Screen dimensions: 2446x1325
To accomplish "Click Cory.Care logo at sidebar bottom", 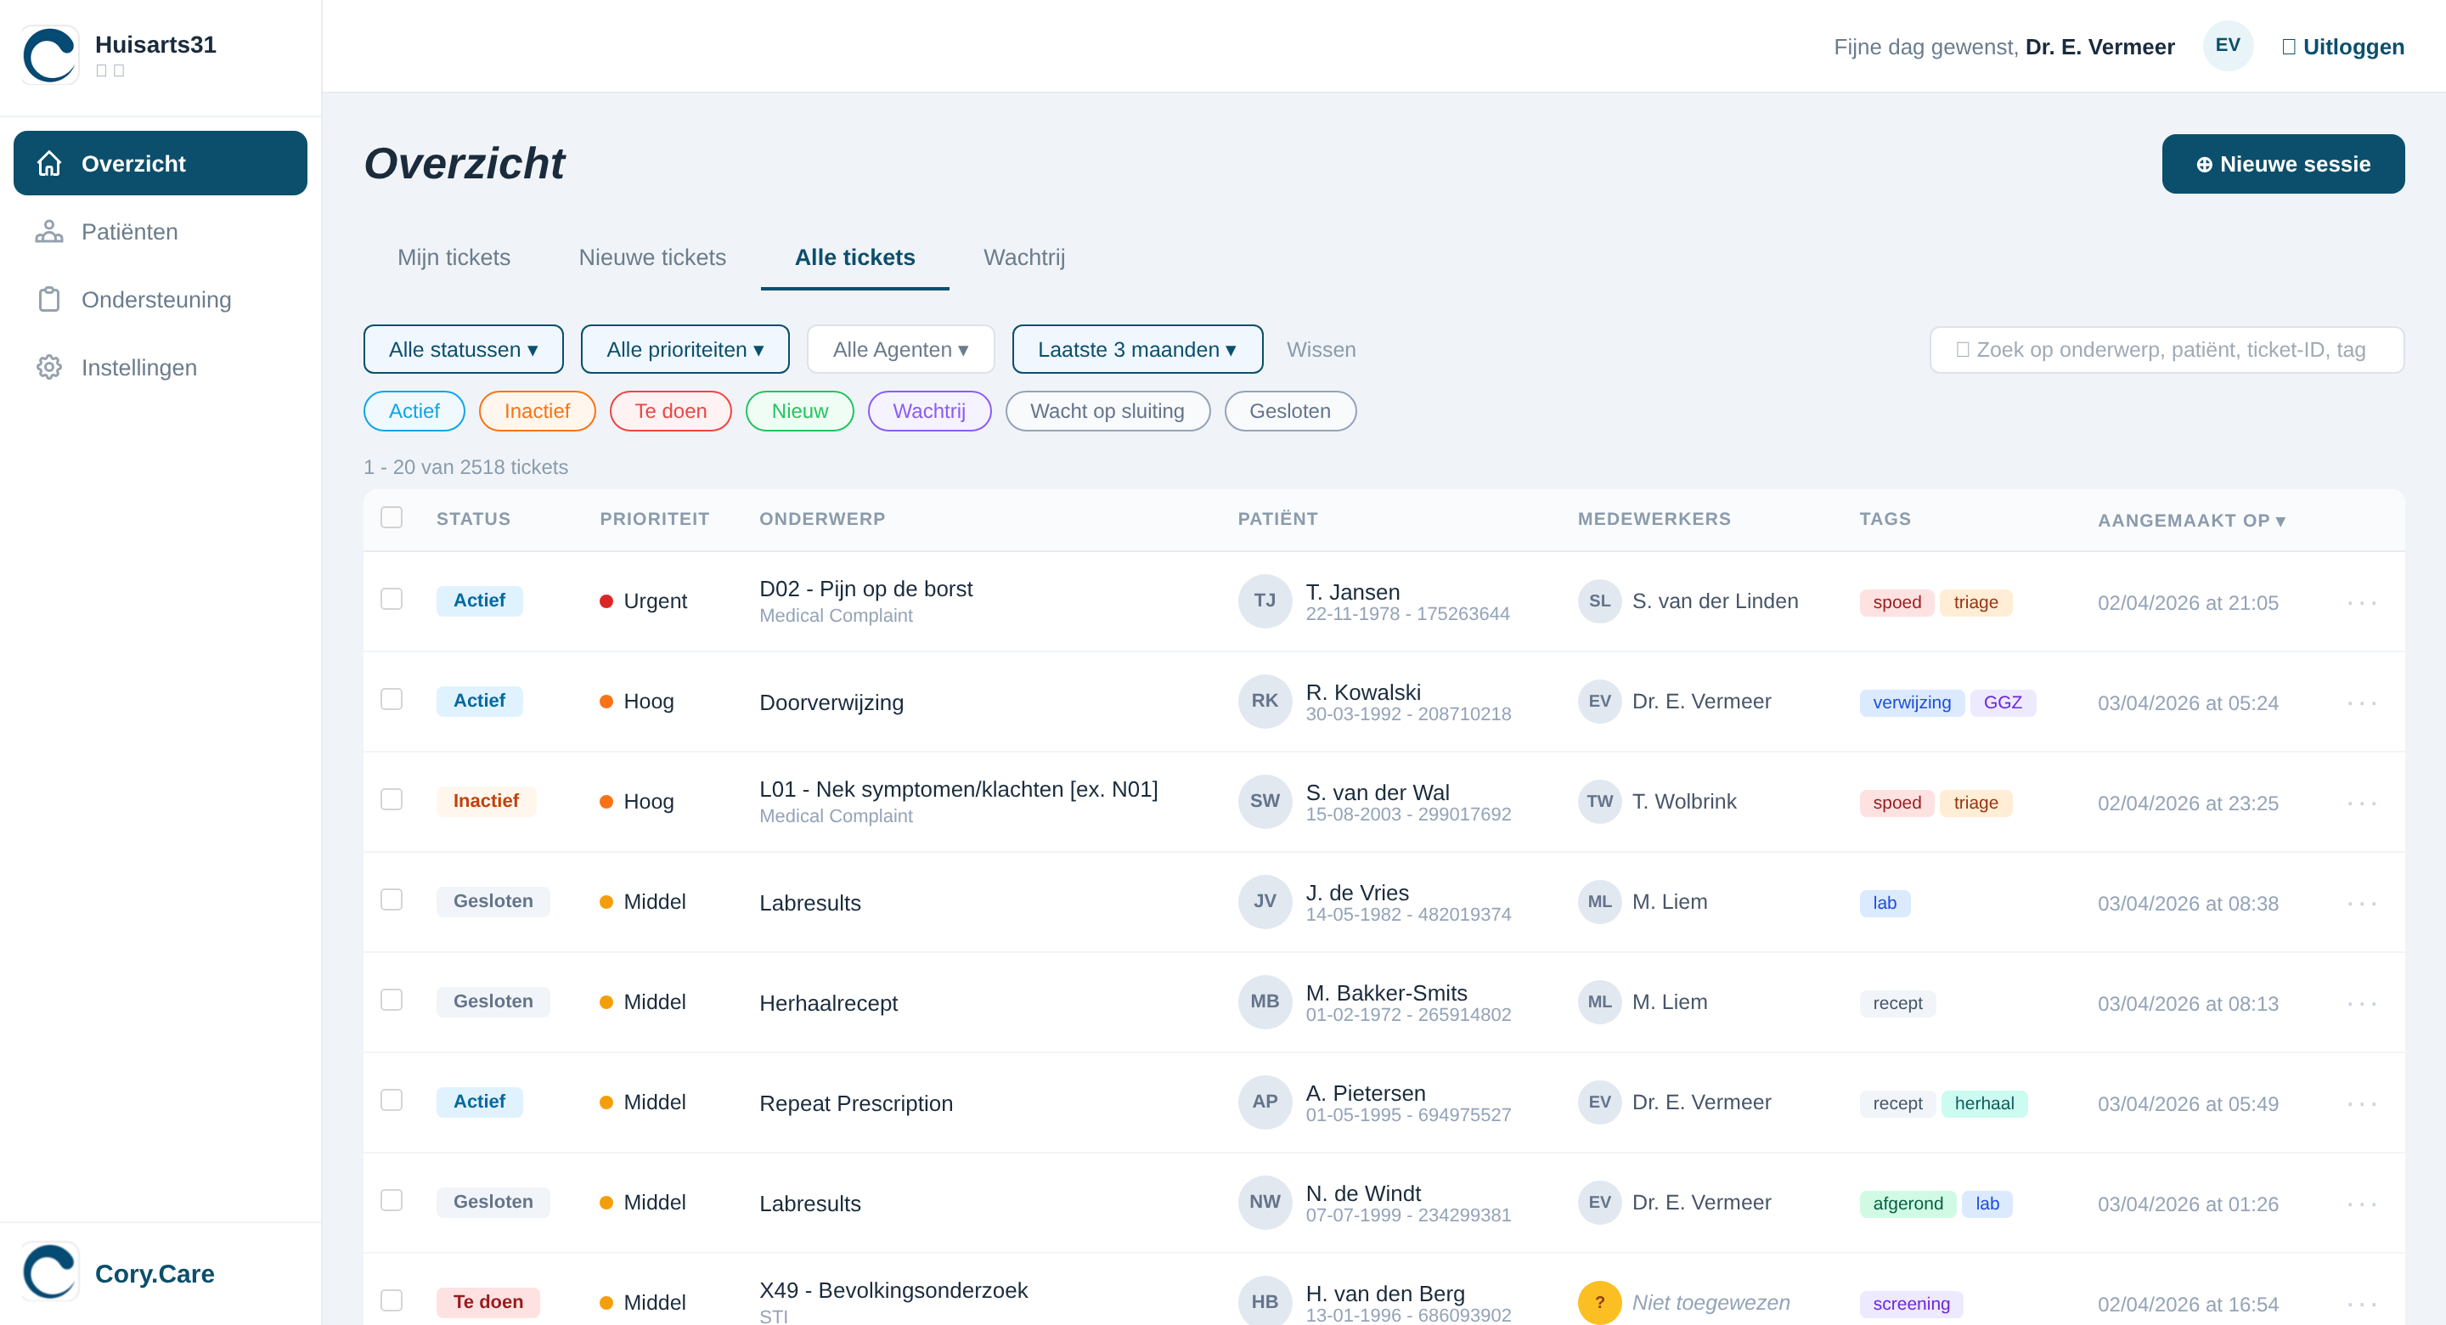I will pyautogui.click(x=51, y=1271).
